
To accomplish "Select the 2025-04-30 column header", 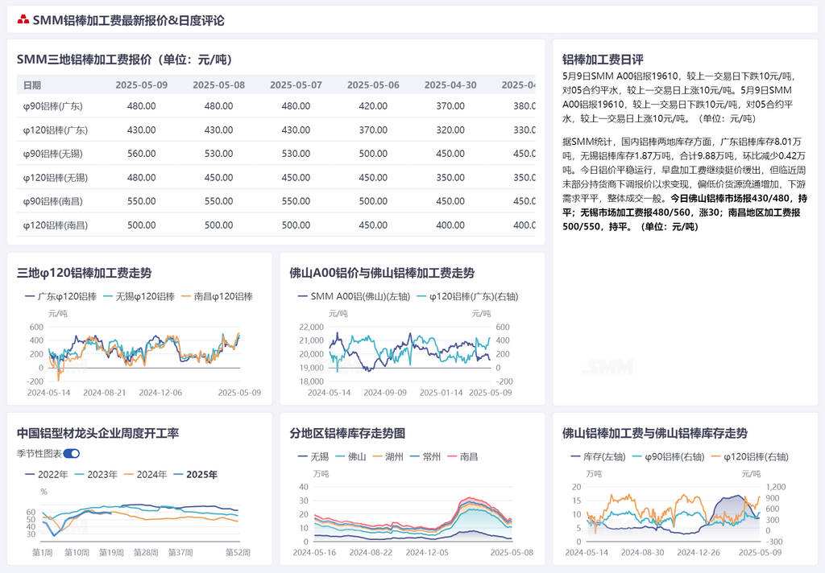I will coord(450,85).
